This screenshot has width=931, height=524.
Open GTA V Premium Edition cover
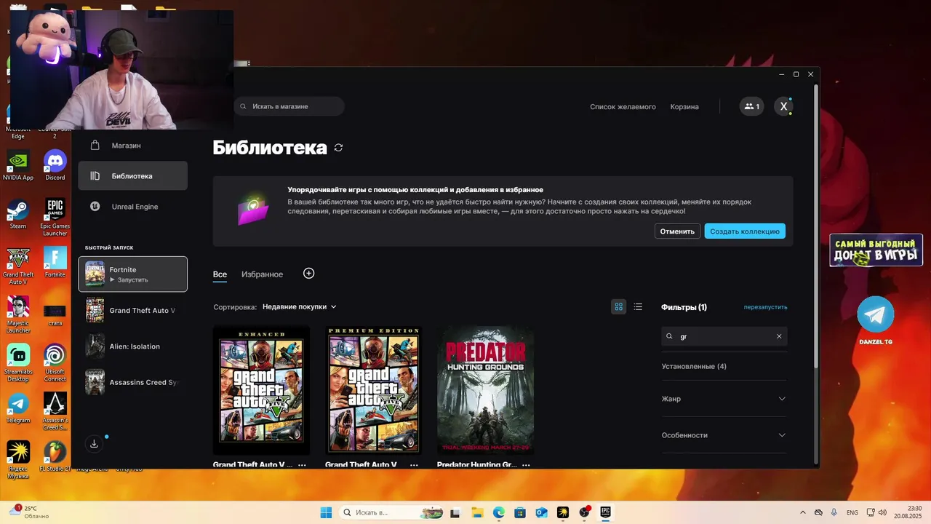(373, 390)
